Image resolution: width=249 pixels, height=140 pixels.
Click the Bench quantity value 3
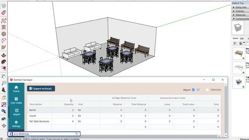73,110
